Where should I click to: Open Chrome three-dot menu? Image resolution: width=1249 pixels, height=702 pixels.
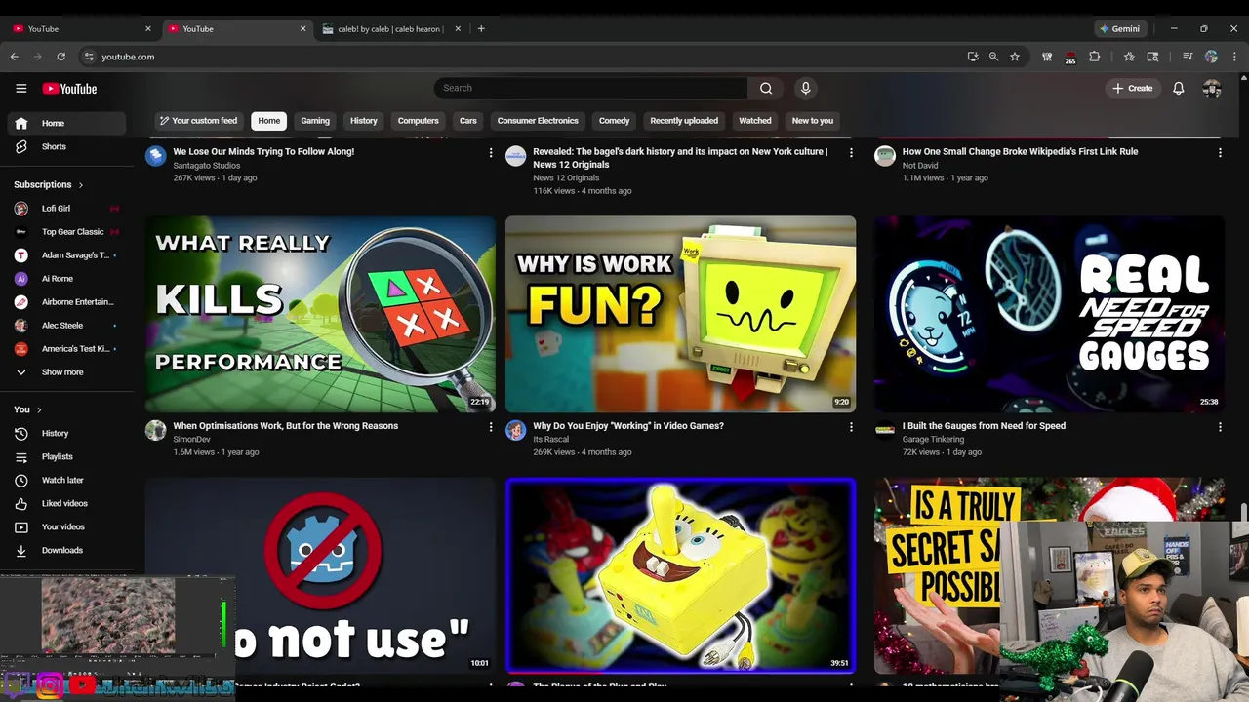coord(1235,57)
